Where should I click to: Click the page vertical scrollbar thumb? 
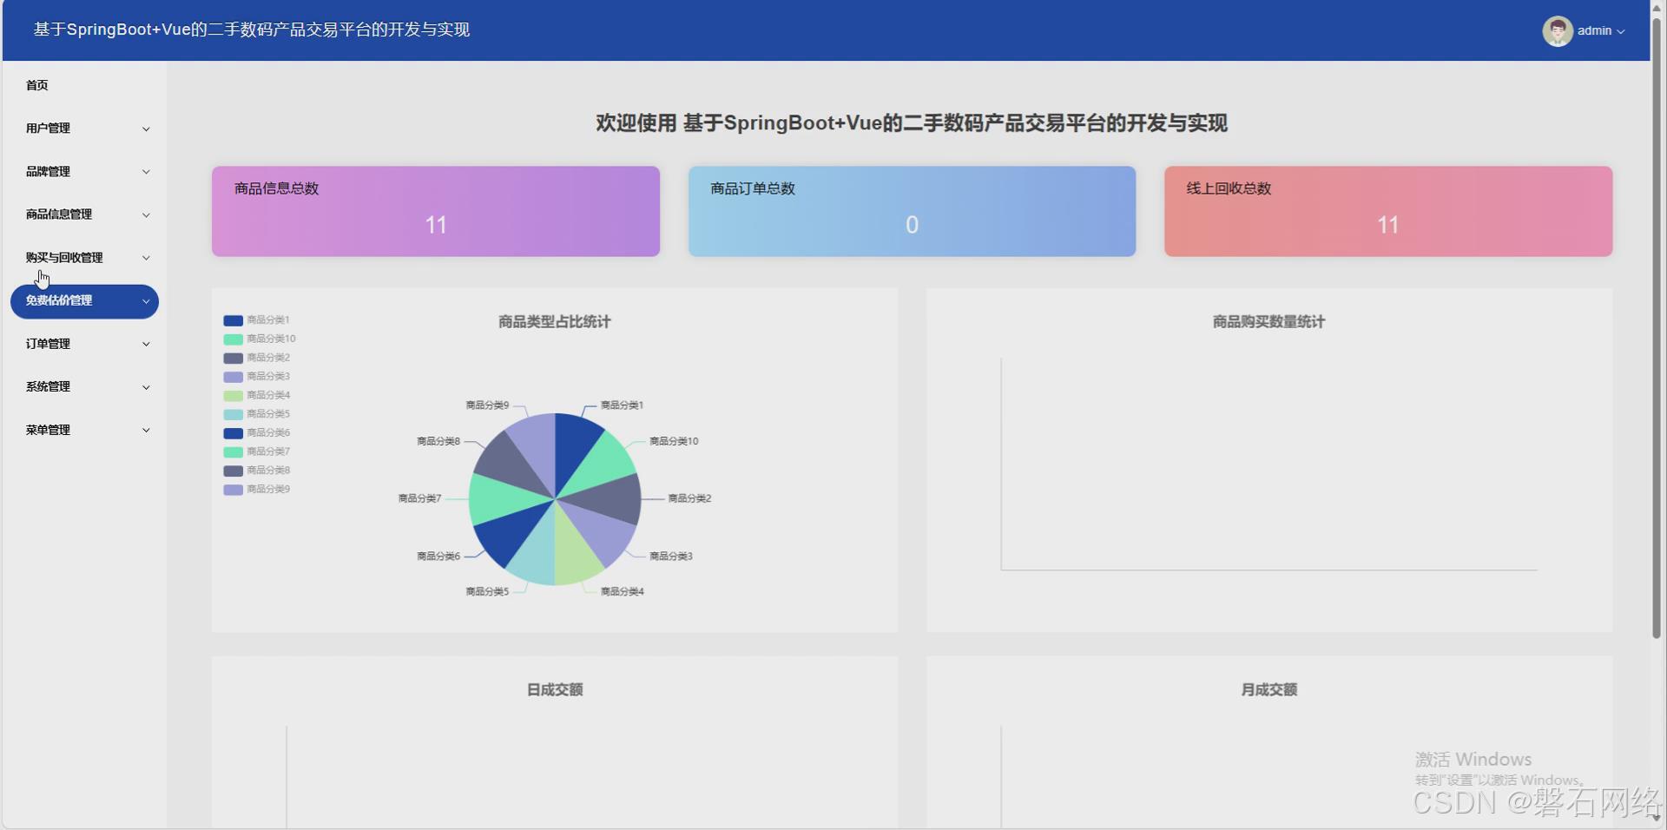coord(1657,328)
